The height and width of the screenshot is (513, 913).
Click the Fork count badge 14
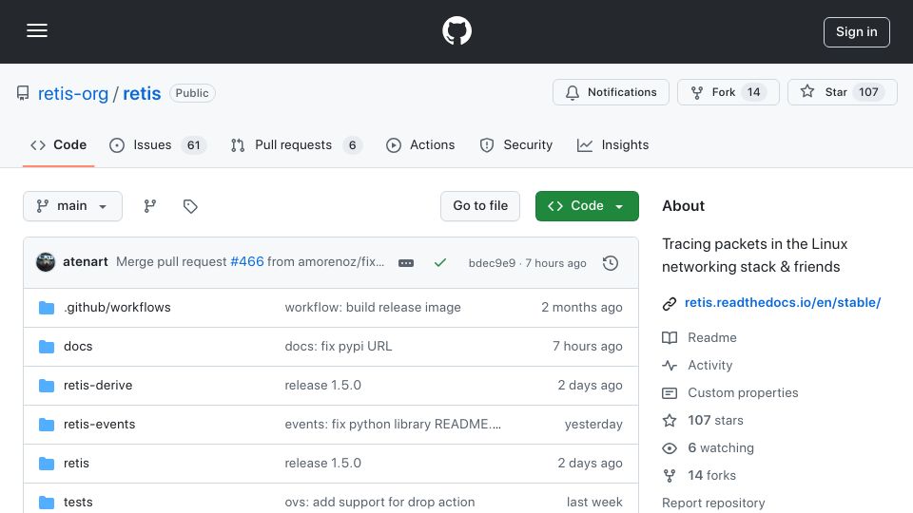[753, 92]
